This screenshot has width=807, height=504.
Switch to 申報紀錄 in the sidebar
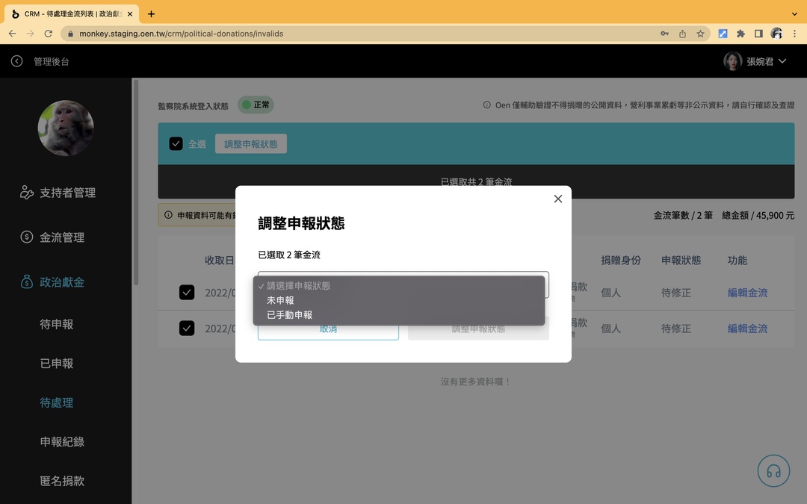click(x=61, y=441)
